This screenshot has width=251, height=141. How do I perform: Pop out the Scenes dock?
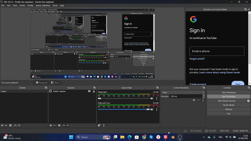[x=46, y=88]
